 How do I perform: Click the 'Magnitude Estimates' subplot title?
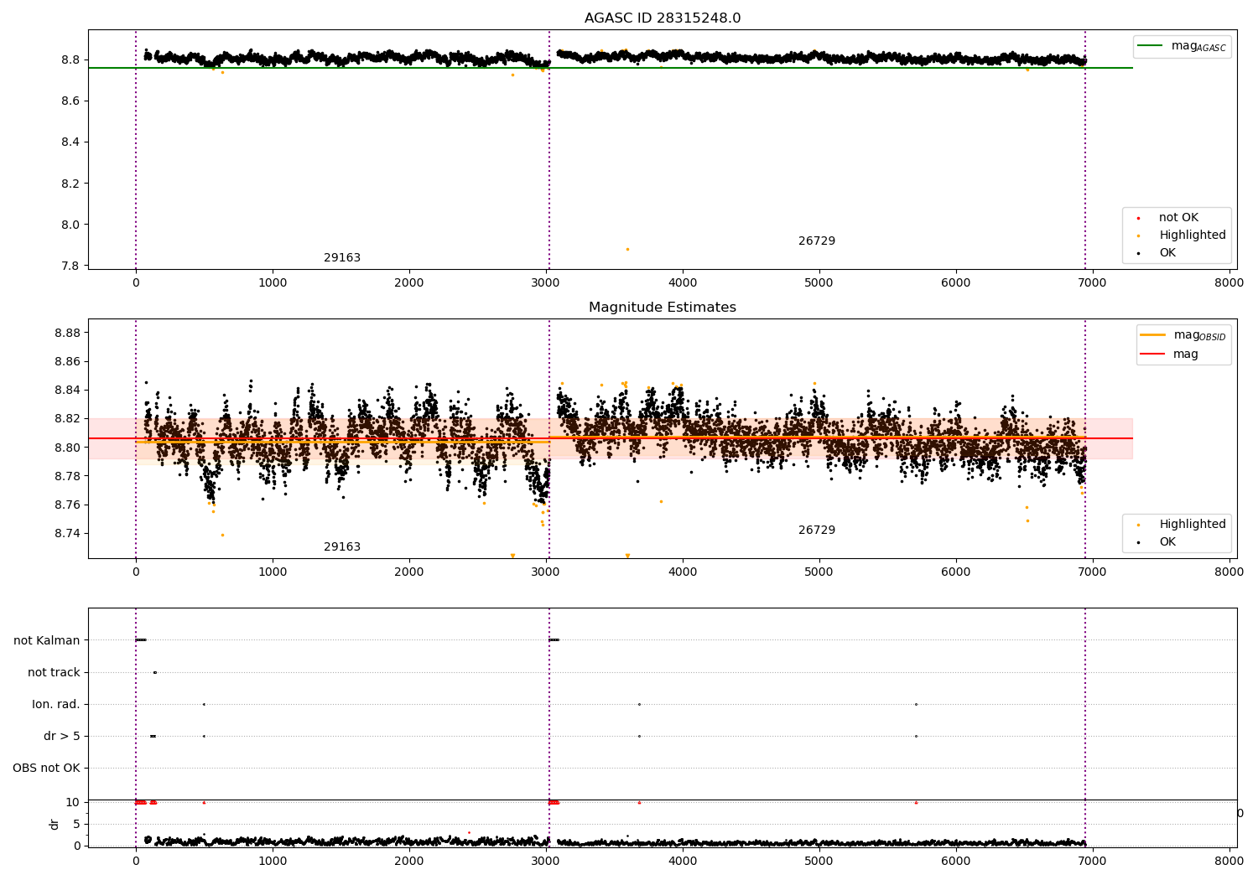[663, 308]
